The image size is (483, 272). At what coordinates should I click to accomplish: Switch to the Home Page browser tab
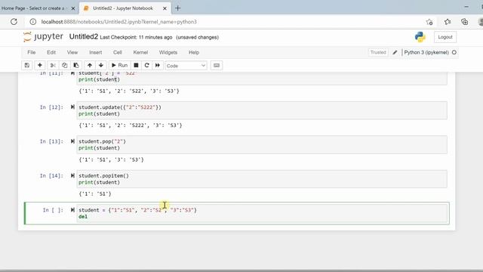34,8
